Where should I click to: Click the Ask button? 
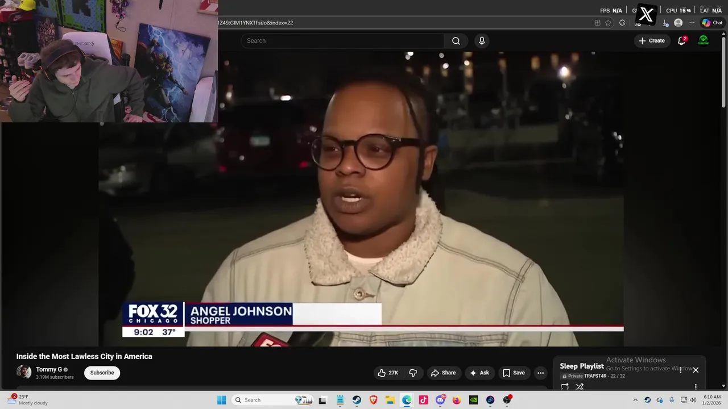pos(479,373)
